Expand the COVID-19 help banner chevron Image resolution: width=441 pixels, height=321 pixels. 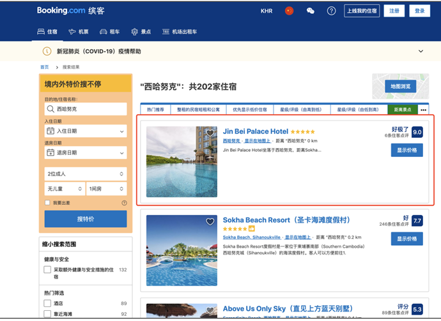(x=421, y=51)
